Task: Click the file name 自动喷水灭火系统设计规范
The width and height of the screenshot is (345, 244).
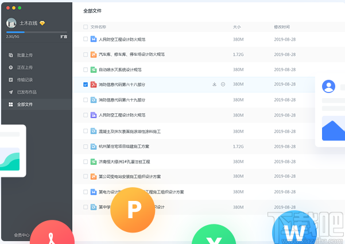Action: pos(120,69)
